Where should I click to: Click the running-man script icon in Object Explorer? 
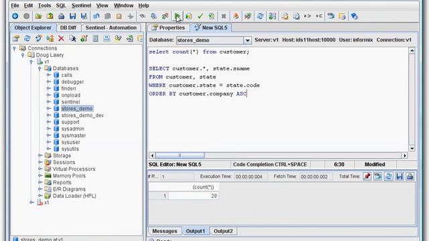[x=72, y=39]
